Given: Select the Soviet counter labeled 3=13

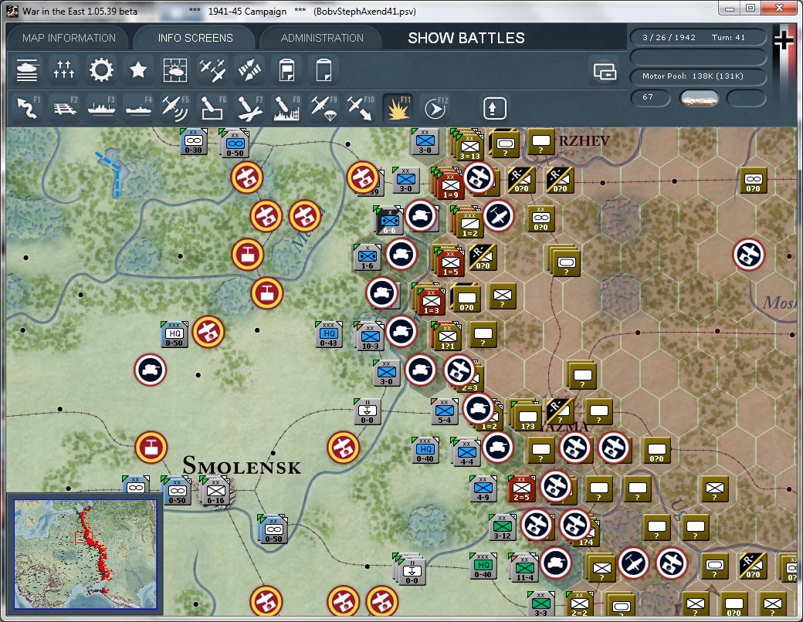Looking at the screenshot, I should [x=469, y=145].
